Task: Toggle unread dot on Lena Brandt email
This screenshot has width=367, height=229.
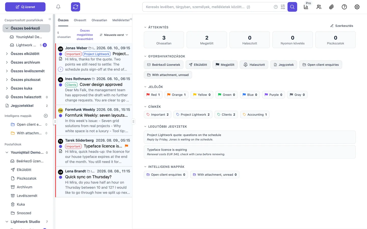Action: (x=60, y=177)
